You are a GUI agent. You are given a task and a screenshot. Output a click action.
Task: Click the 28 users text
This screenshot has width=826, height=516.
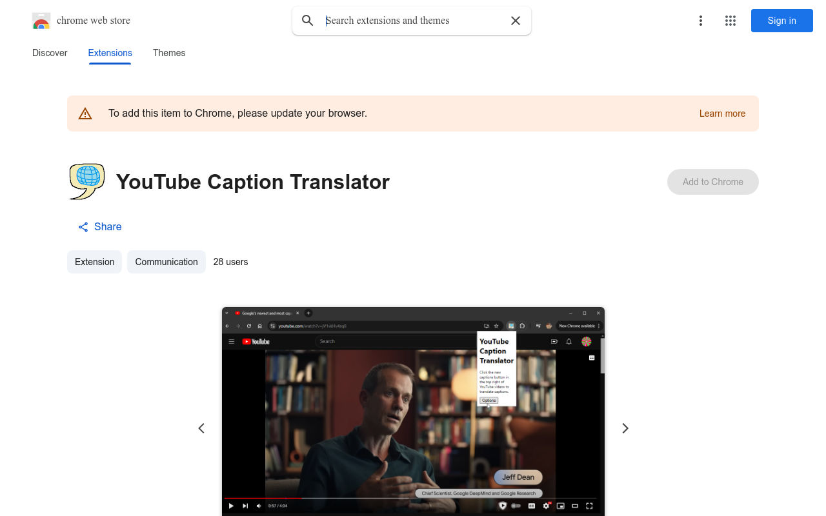coord(230,262)
